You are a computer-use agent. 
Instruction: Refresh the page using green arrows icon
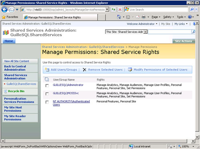tap(114, 10)
